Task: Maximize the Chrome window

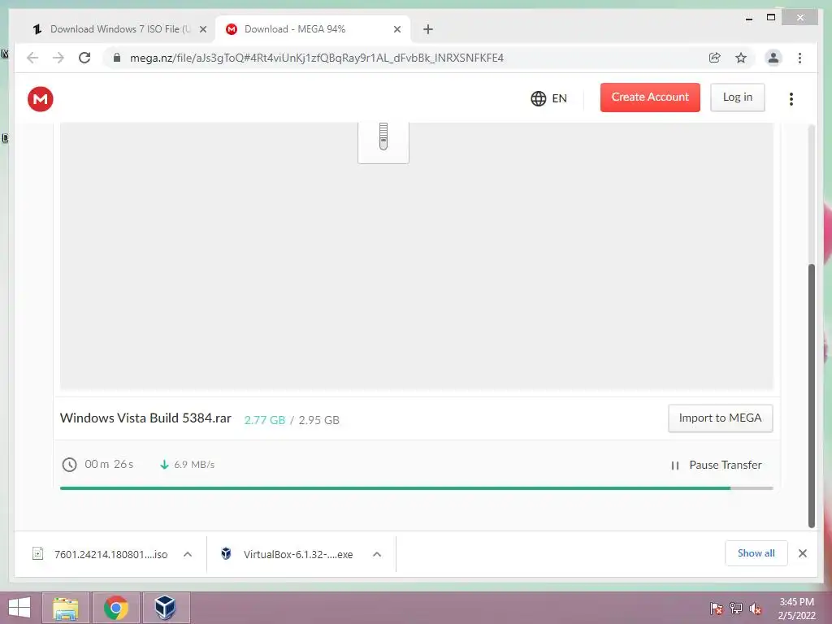Action: pos(771,18)
